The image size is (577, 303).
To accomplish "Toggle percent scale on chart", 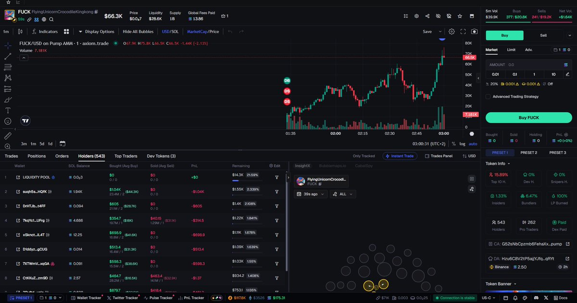I will (x=454, y=144).
